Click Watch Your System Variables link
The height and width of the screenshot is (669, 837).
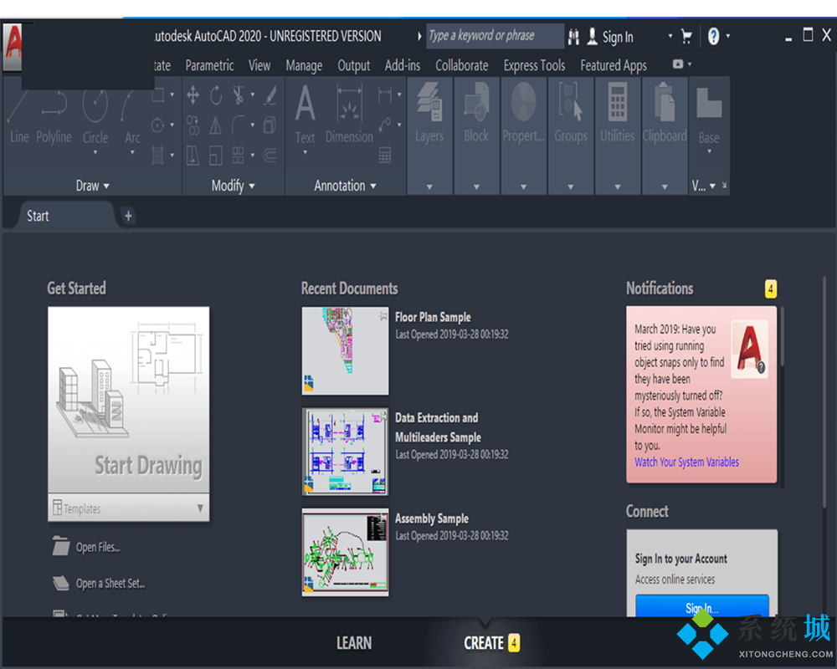[686, 462]
